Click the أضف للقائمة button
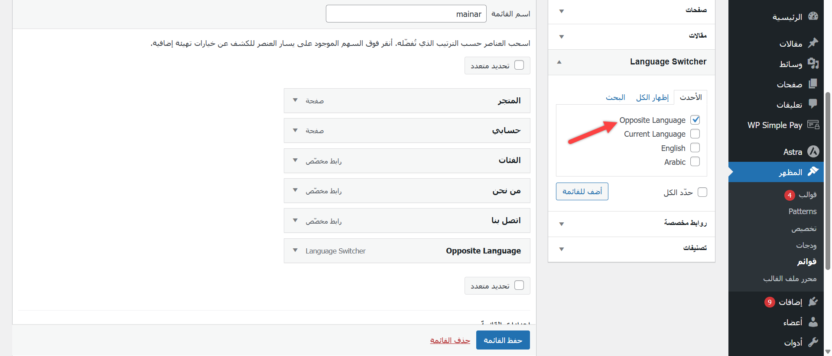 click(x=582, y=191)
